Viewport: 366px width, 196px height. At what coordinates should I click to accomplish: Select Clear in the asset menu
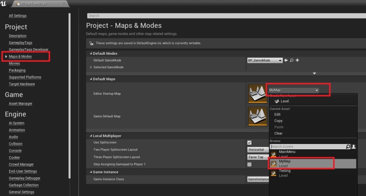278,133
